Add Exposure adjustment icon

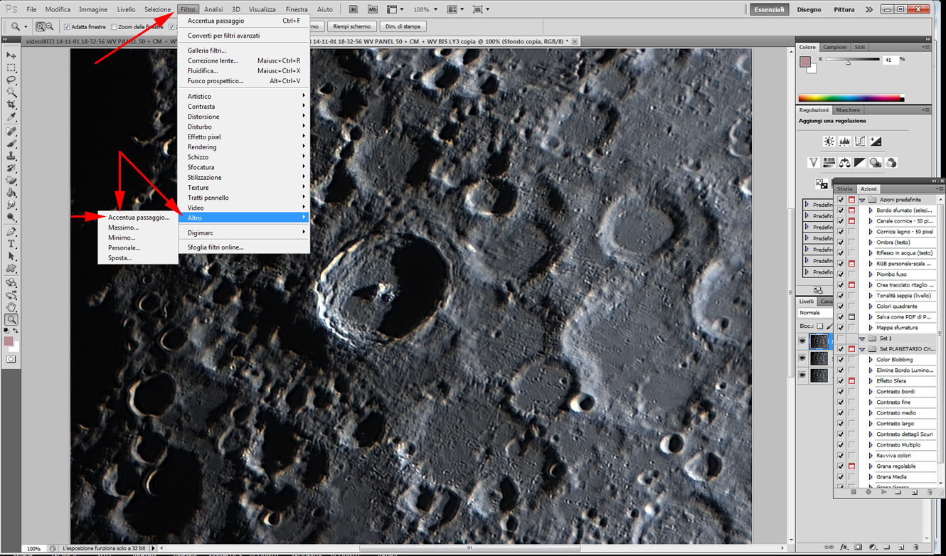[x=876, y=141]
